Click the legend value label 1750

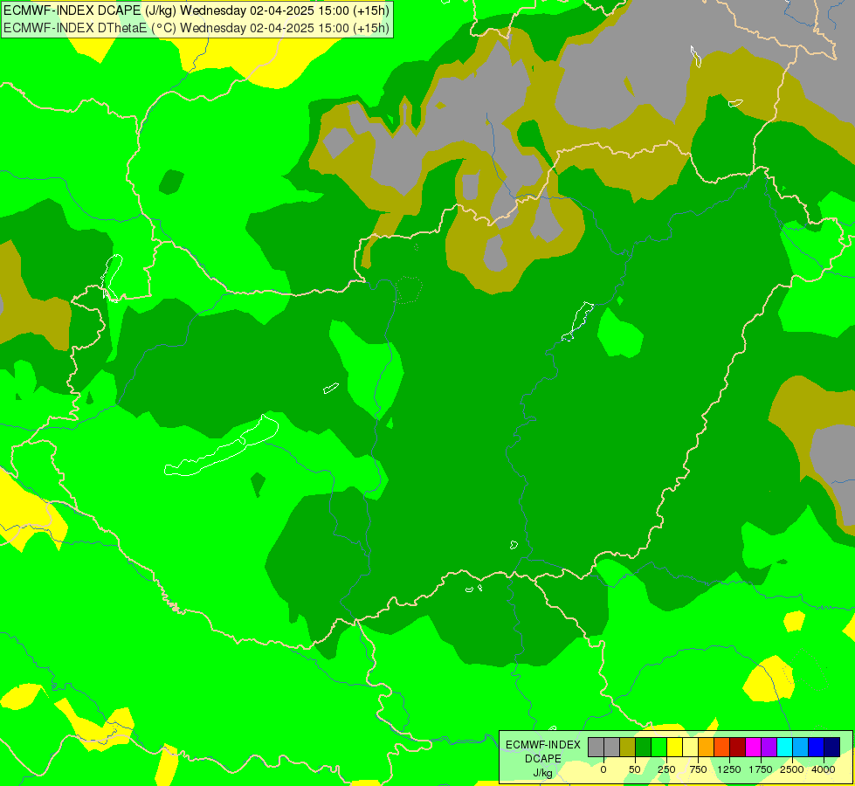761,769
